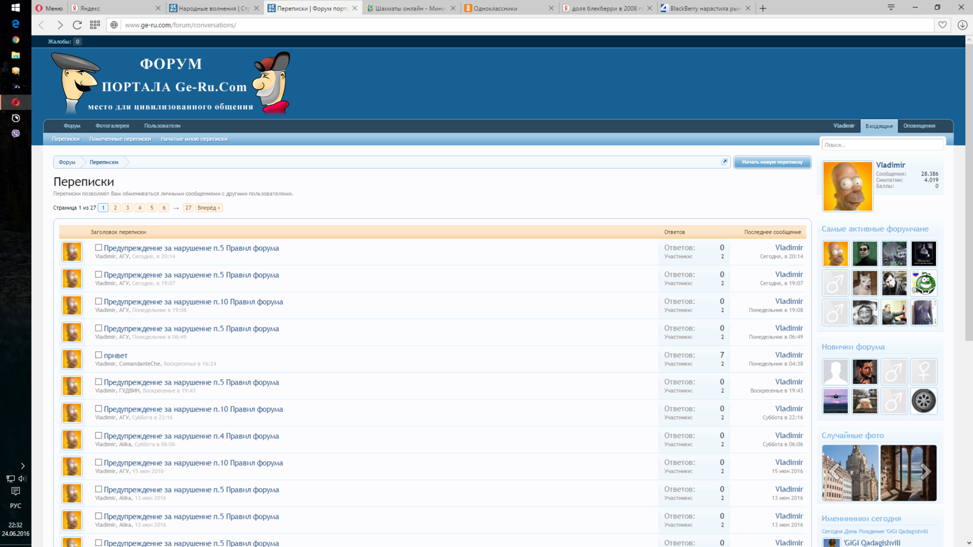Click the popup icon beside the breadcrumb
The width and height of the screenshot is (973, 547).
tap(724, 162)
